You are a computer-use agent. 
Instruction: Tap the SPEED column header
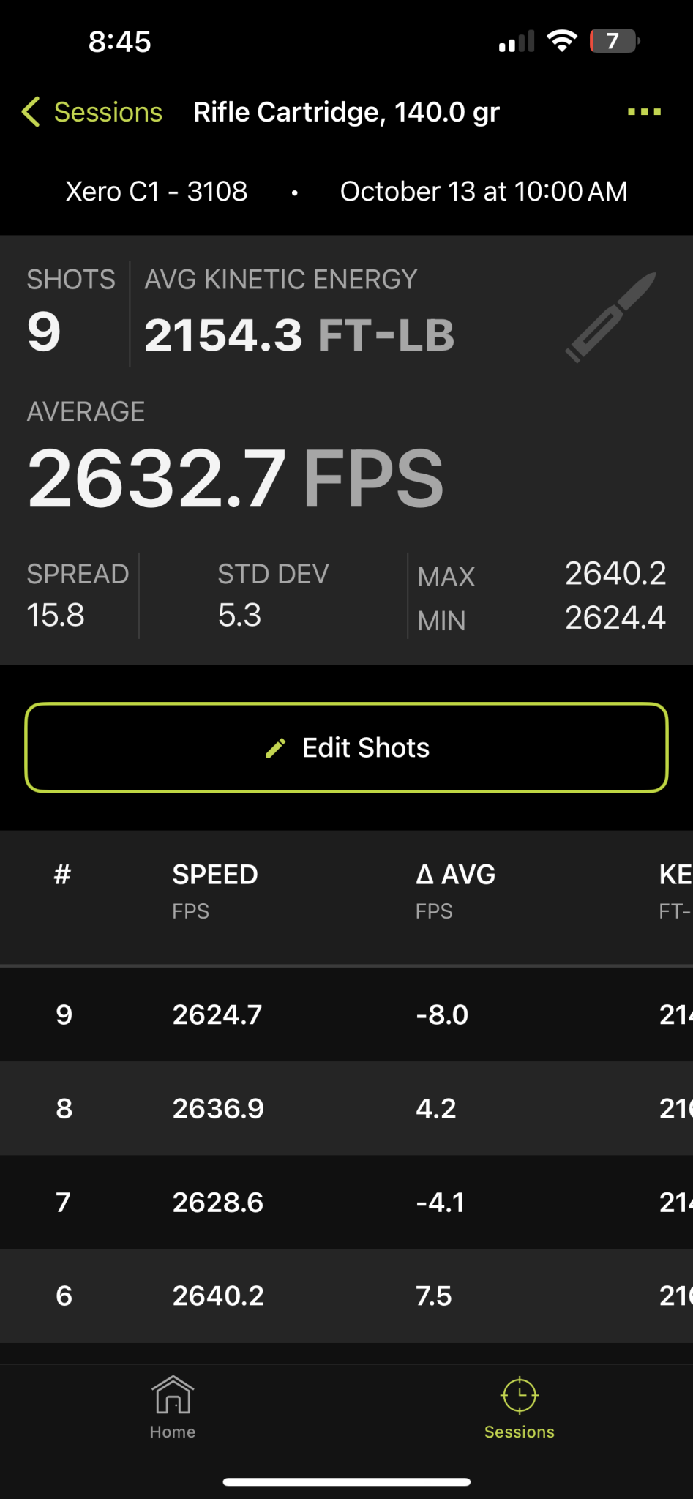click(215, 875)
